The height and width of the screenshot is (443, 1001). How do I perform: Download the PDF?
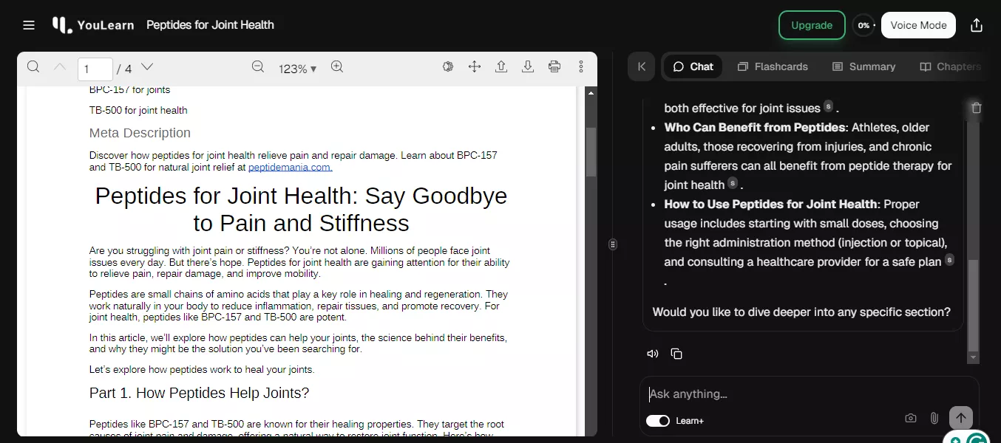point(528,67)
